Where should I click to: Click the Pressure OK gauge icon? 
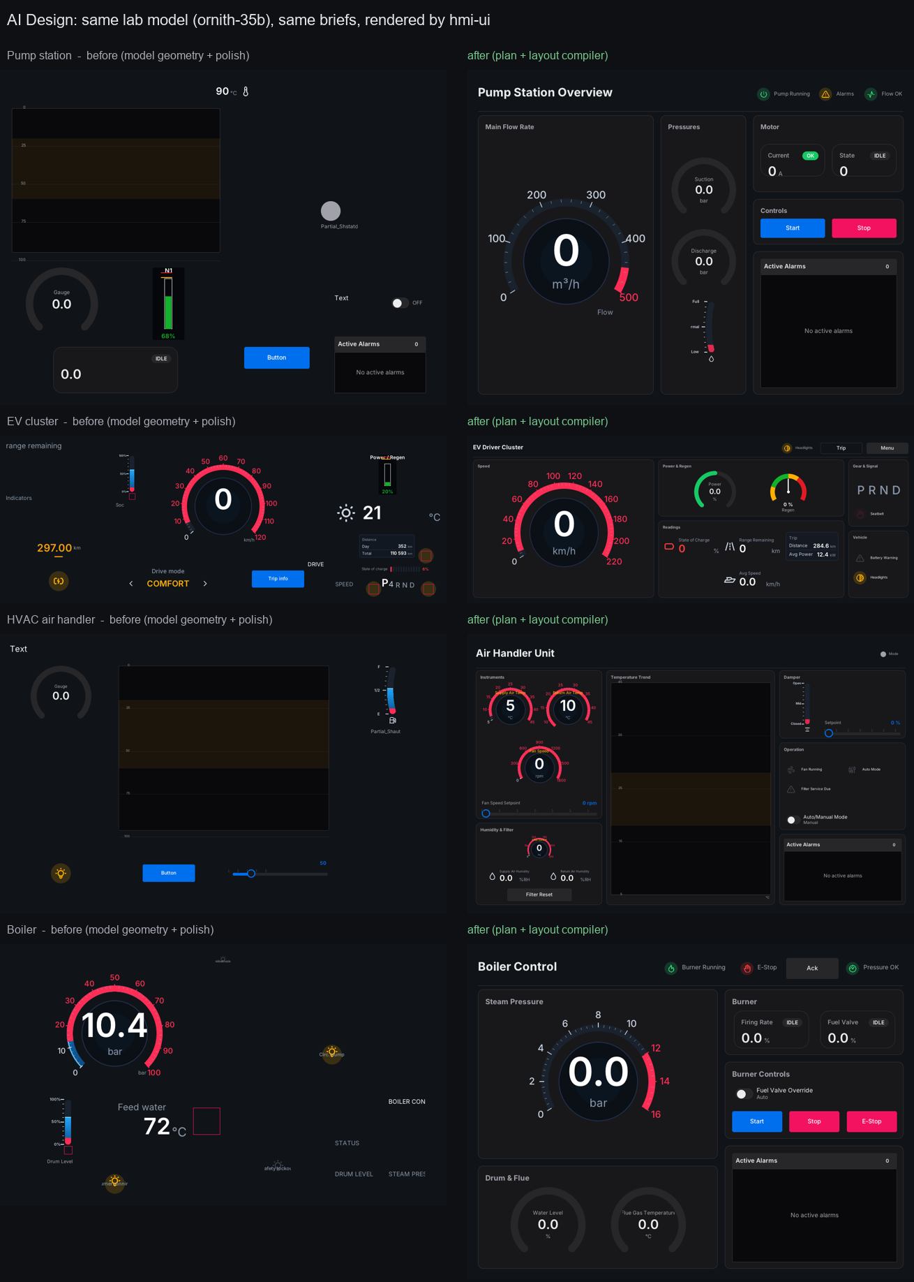click(853, 968)
